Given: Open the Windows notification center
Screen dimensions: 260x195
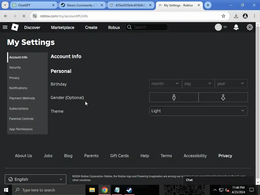Looking at the screenshot, I should 252,190.
